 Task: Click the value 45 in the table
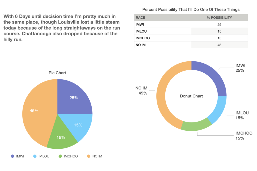tap(219, 45)
